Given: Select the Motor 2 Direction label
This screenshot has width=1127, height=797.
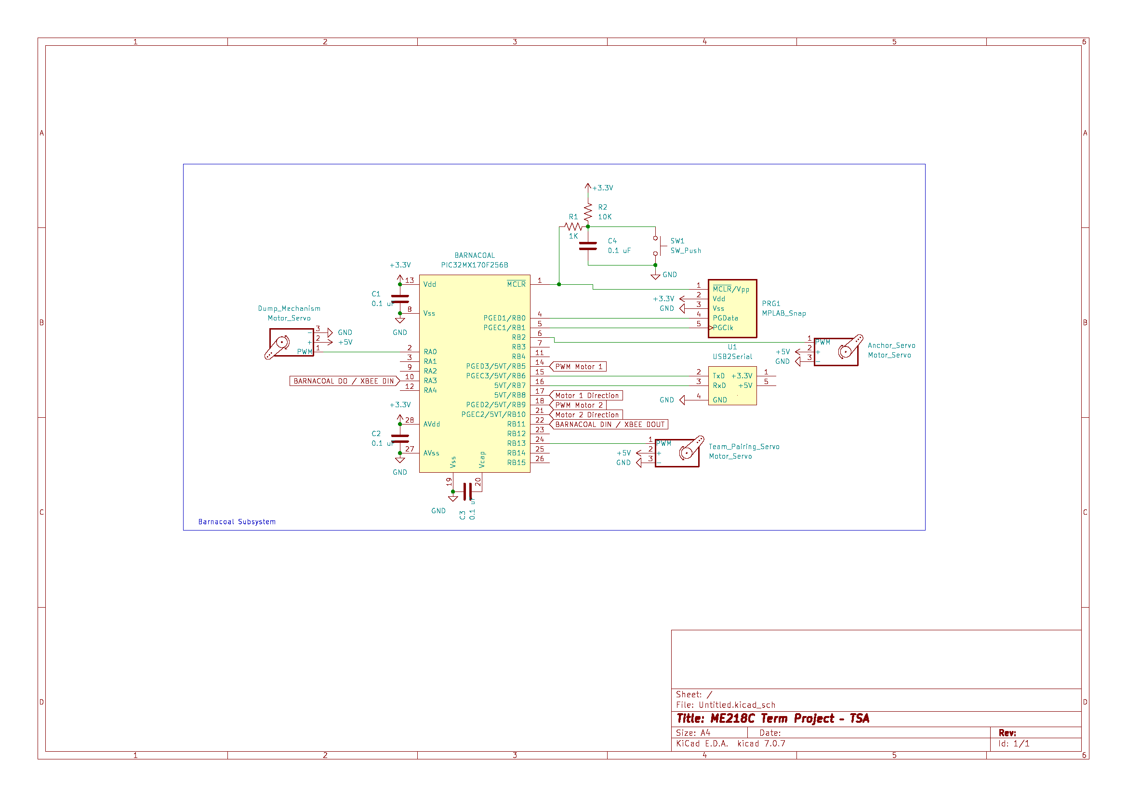Looking at the screenshot, I should [587, 415].
